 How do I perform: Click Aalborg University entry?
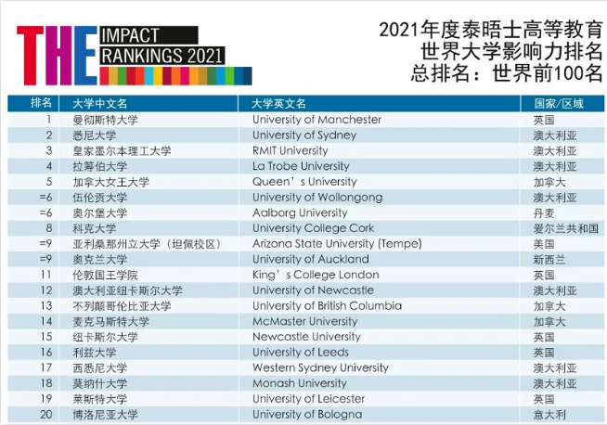300,212
